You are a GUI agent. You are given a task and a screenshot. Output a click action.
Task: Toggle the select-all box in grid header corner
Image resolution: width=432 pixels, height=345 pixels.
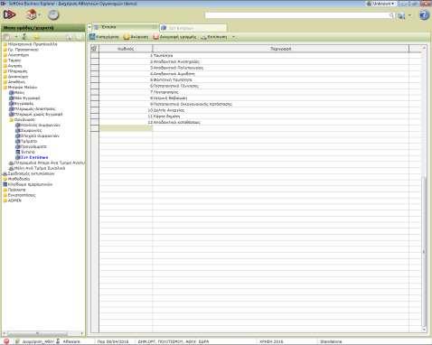94,49
